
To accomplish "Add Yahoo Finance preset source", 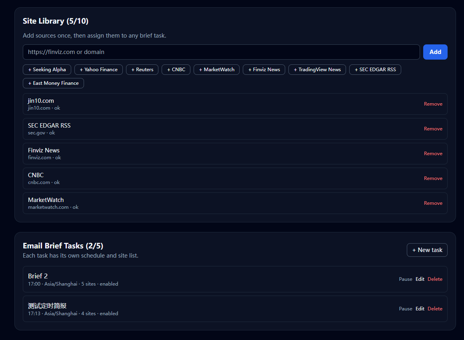I will click(x=98, y=70).
